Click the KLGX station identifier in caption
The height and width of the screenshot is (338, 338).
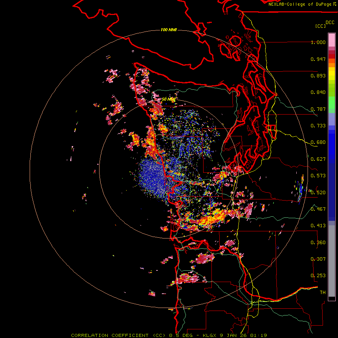[x=210, y=335]
